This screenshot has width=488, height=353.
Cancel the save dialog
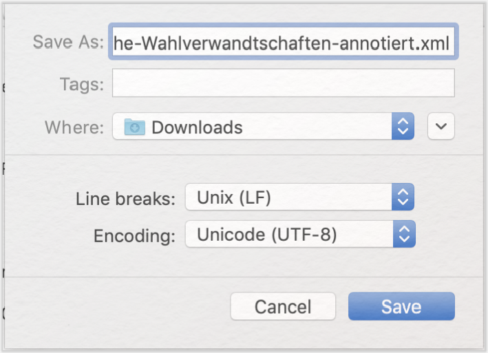click(x=283, y=306)
